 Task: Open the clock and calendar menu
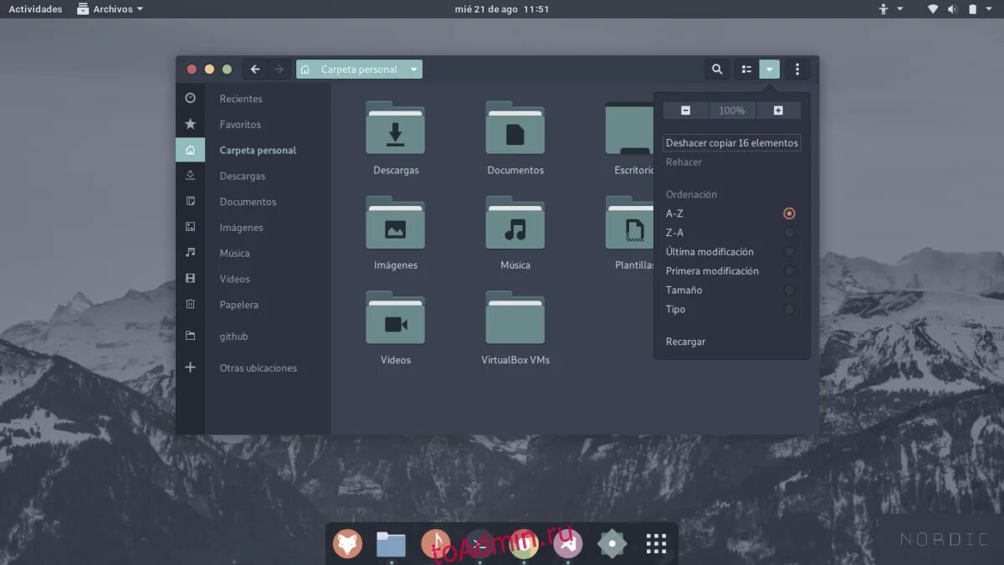pos(502,9)
